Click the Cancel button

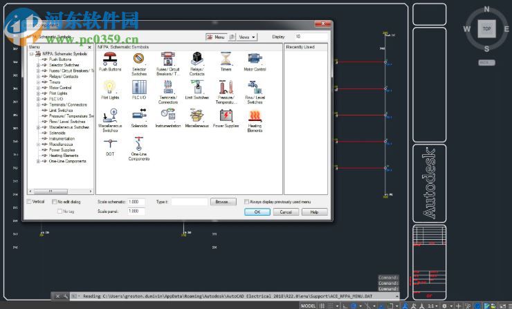pos(286,212)
